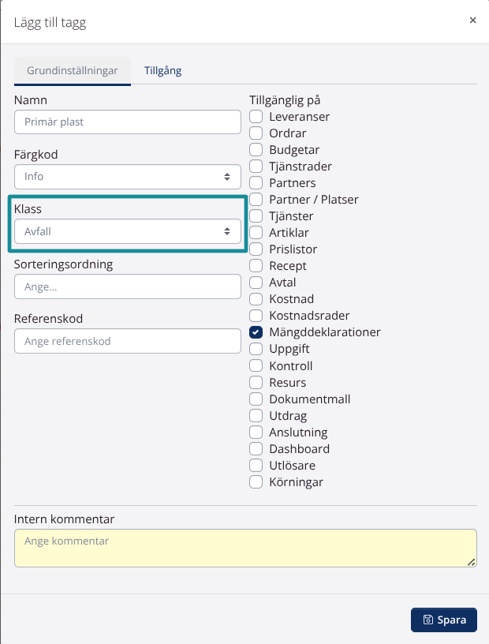The image size is (489, 644).
Task: Close the Lägg till tagg dialog
Action: pyautogui.click(x=472, y=20)
